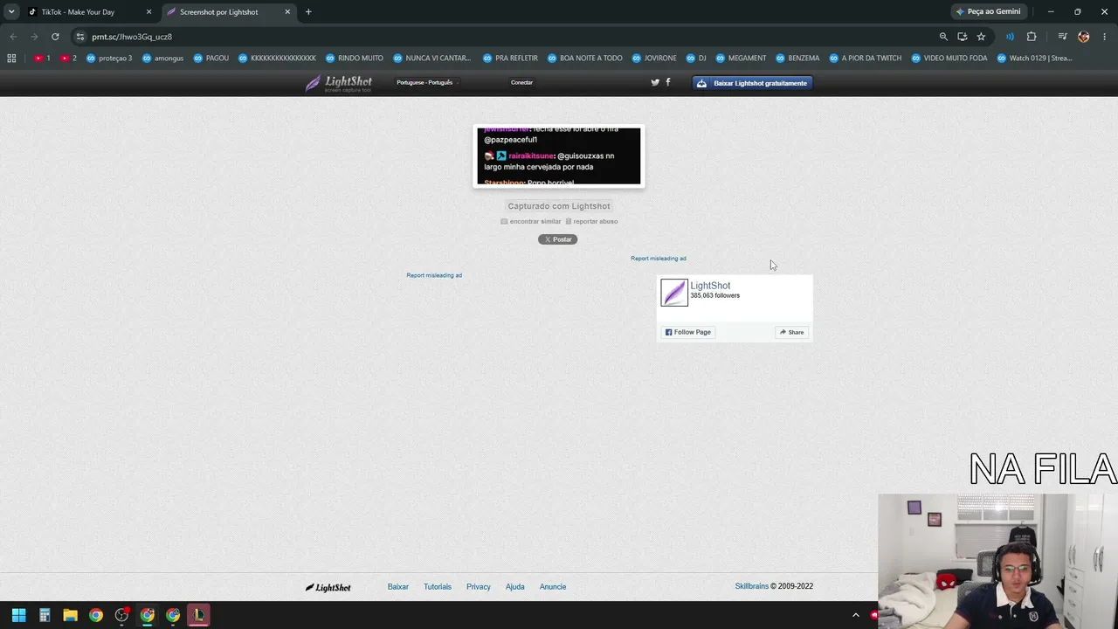
Task: Click the Conectar sign-in link
Action: coord(521,82)
